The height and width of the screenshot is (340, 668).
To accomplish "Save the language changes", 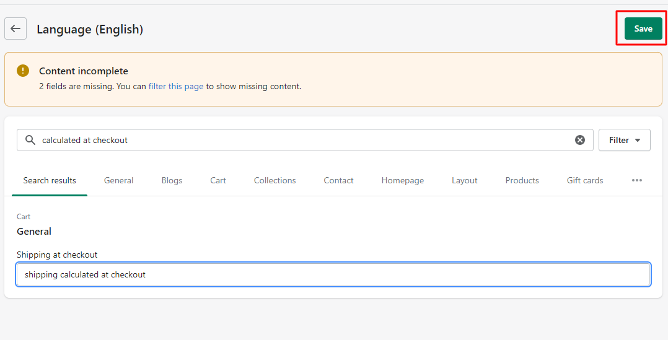I will click(643, 28).
